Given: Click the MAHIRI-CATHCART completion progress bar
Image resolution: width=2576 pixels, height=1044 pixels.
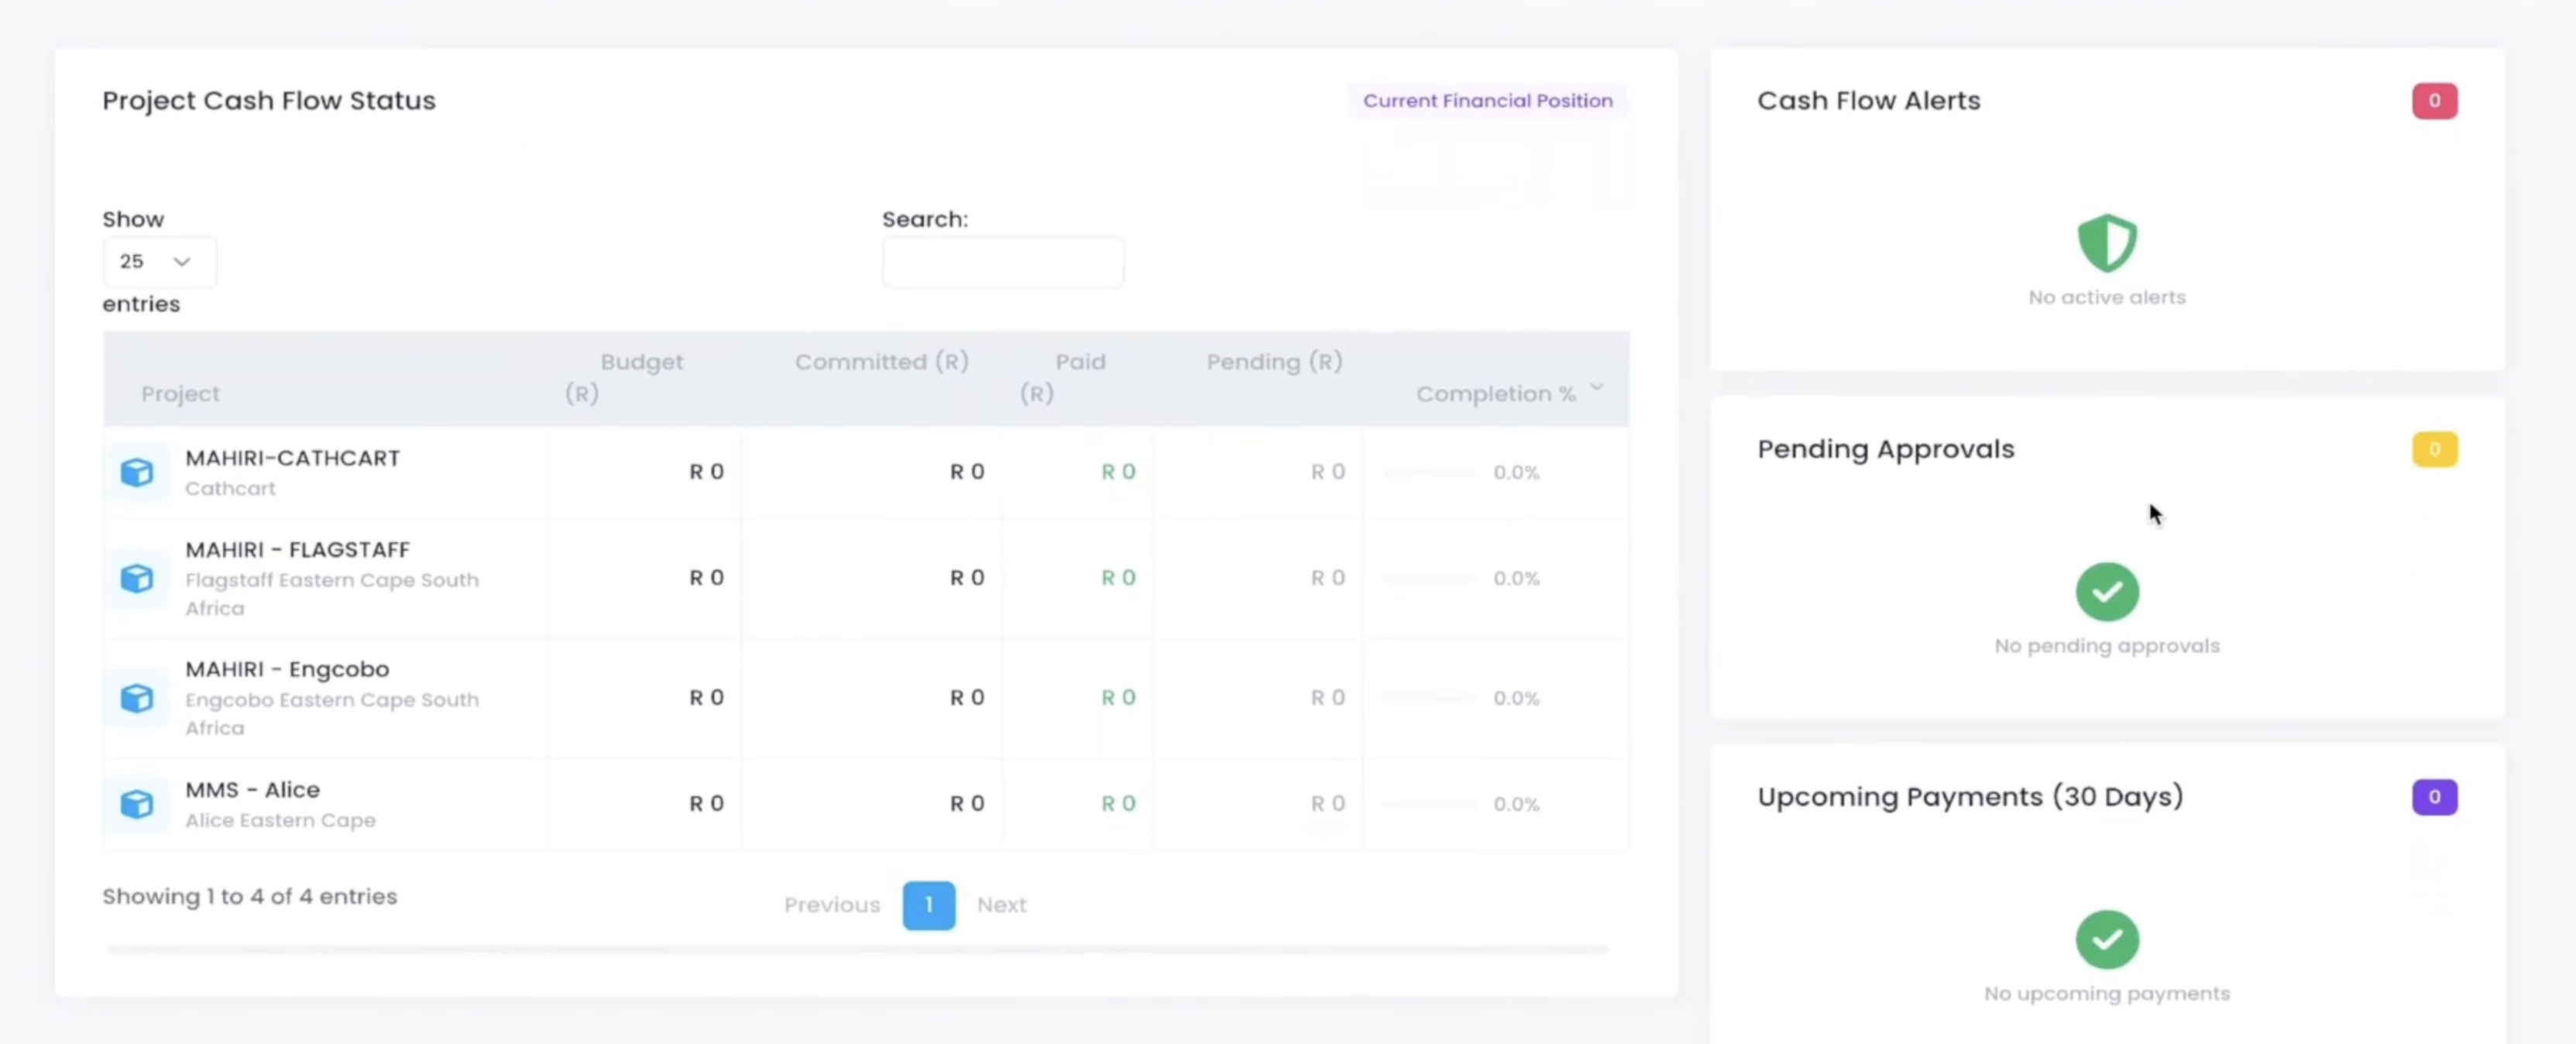Looking at the screenshot, I should coord(1428,472).
